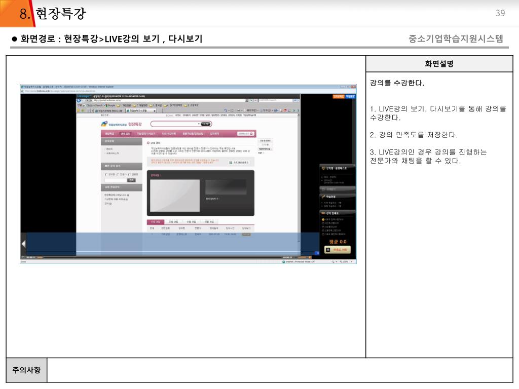The height and width of the screenshot is (389, 519).
Task: Open the dropdown arrow inside the header search box
Action: 199,124
